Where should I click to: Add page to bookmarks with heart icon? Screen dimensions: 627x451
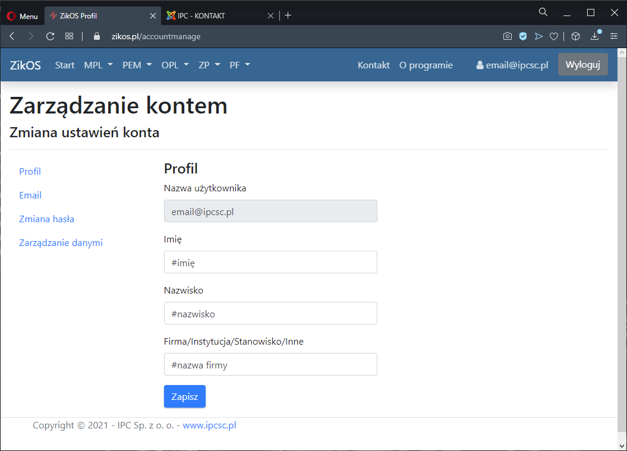[553, 36]
